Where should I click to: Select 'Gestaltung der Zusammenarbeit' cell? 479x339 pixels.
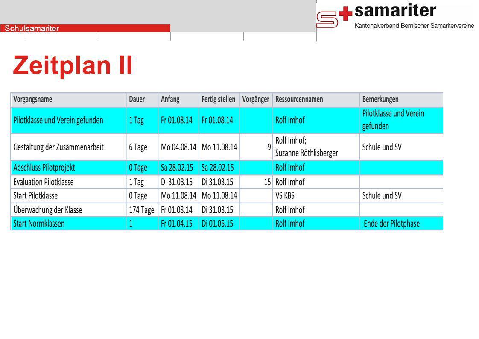coord(68,147)
